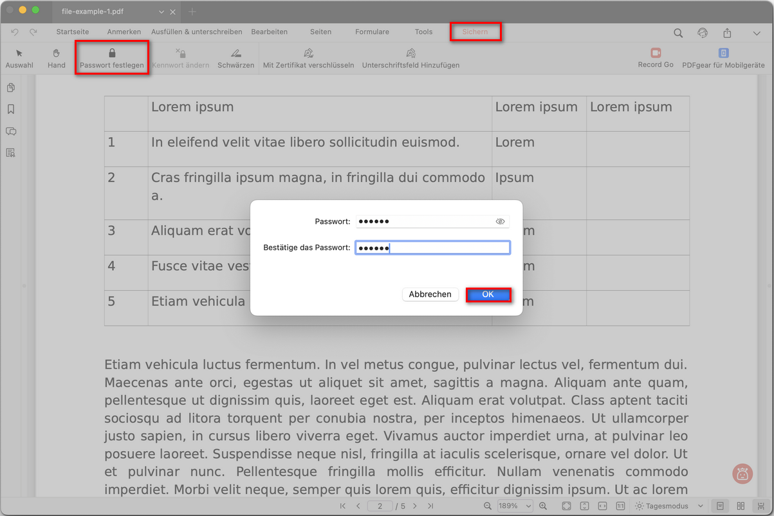The image size is (774, 516).
Task: Open the Tagesmodus dropdown menu
Action: 699,506
